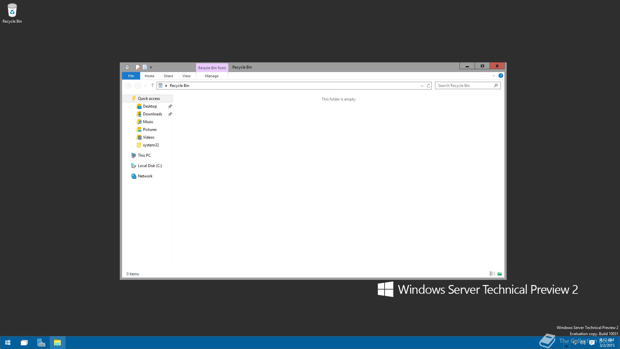Close the Recycle Bin window
The height and width of the screenshot is (349, 620).
tap(497, 66)
